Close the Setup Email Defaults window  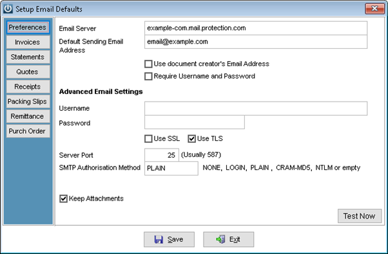click(x=374, y=8)
